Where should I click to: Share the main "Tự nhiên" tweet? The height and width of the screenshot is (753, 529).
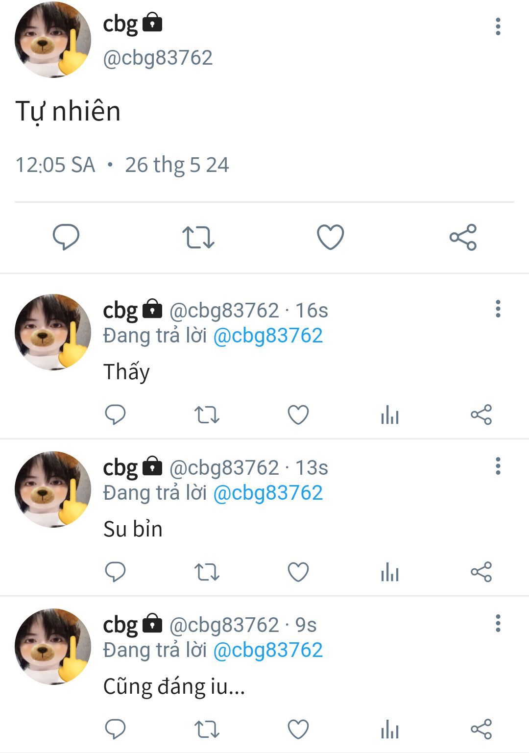click(463, 237)
